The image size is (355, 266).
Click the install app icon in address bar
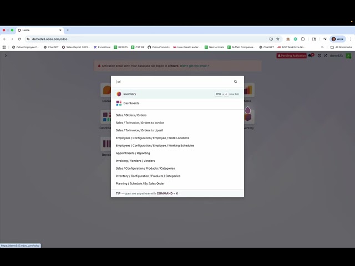(x=271, y=39)
